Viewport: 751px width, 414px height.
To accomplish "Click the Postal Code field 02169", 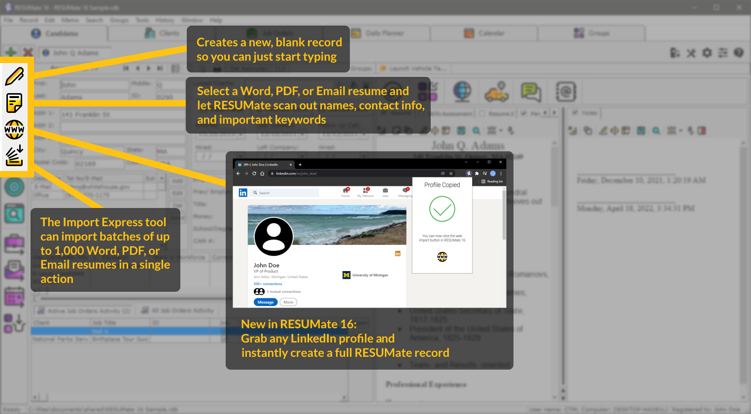I will click(x=99, y=164).
